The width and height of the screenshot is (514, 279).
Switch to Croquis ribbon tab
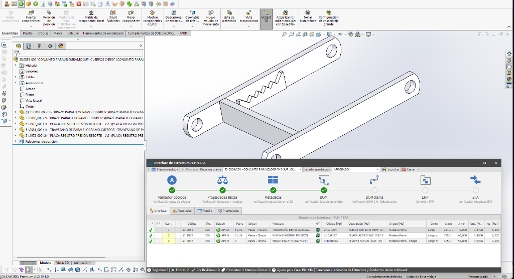coord(43,33)
